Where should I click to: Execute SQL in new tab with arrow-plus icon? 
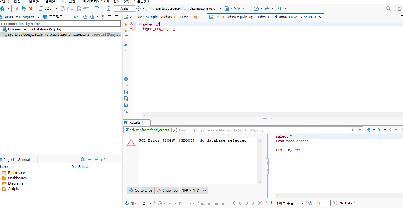pos(126,31)
